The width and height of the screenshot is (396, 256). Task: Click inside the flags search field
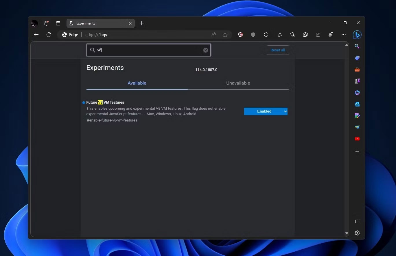tap(149, 50)
